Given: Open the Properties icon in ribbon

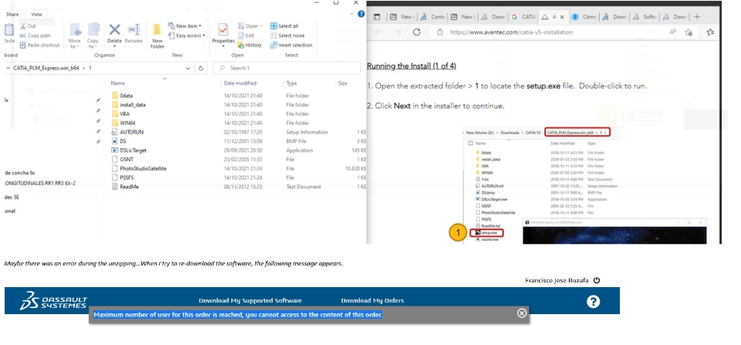Looking at the screenshot, I should click(x=223, y=31).
